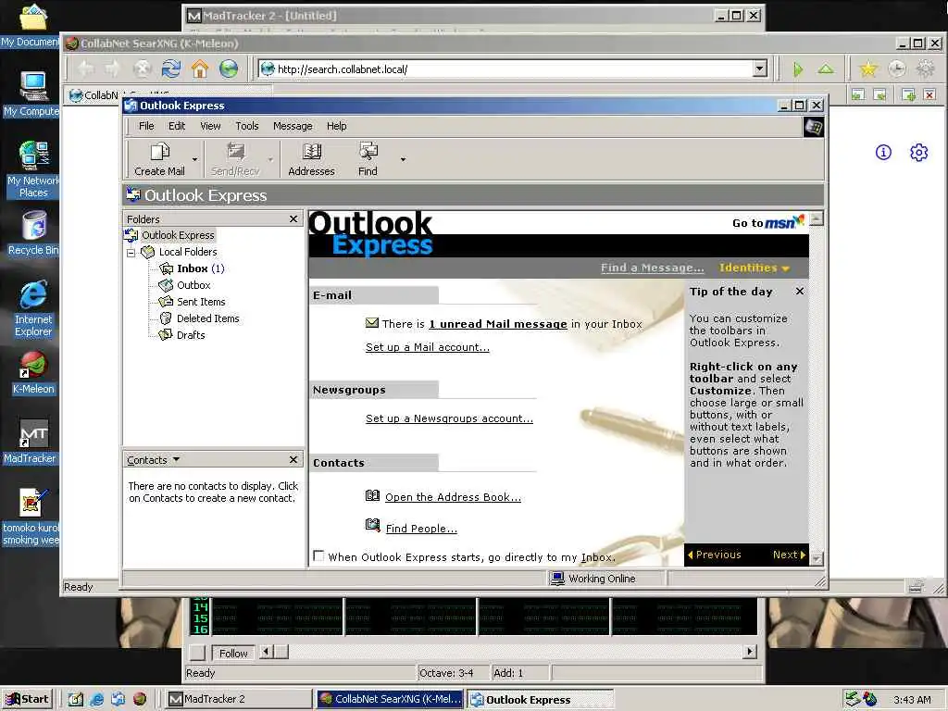The image size is (948, 711).
Task: Open the Help menu in Outlook Express
Action: (x=337, y=126)
